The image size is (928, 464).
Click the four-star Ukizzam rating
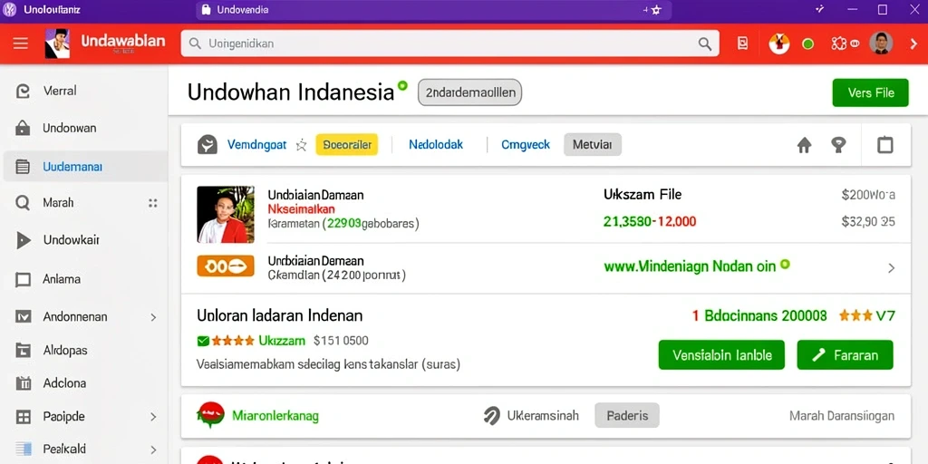233,341
